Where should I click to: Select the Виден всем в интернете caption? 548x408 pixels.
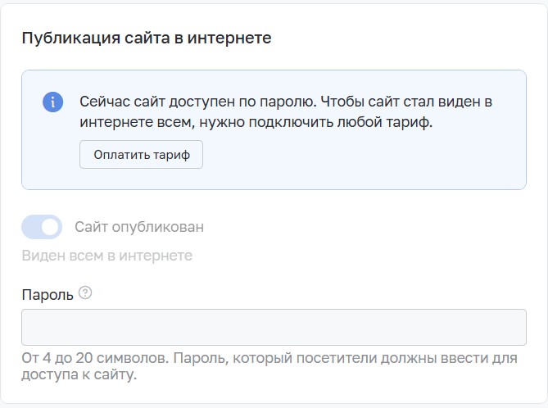(107, 256)
